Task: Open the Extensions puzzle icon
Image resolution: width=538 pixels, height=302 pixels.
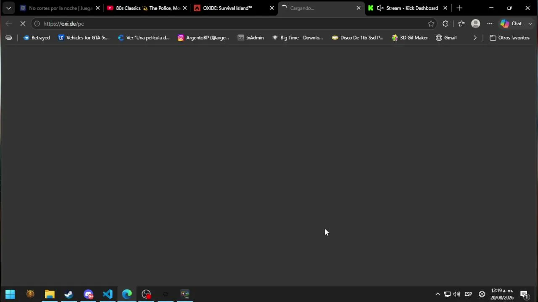Action: (446, 23)
